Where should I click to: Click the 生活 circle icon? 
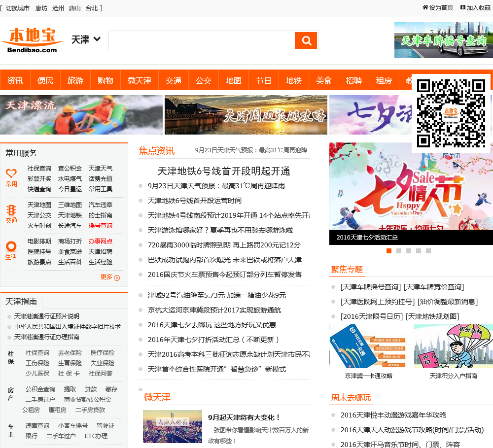coord(11,246)
